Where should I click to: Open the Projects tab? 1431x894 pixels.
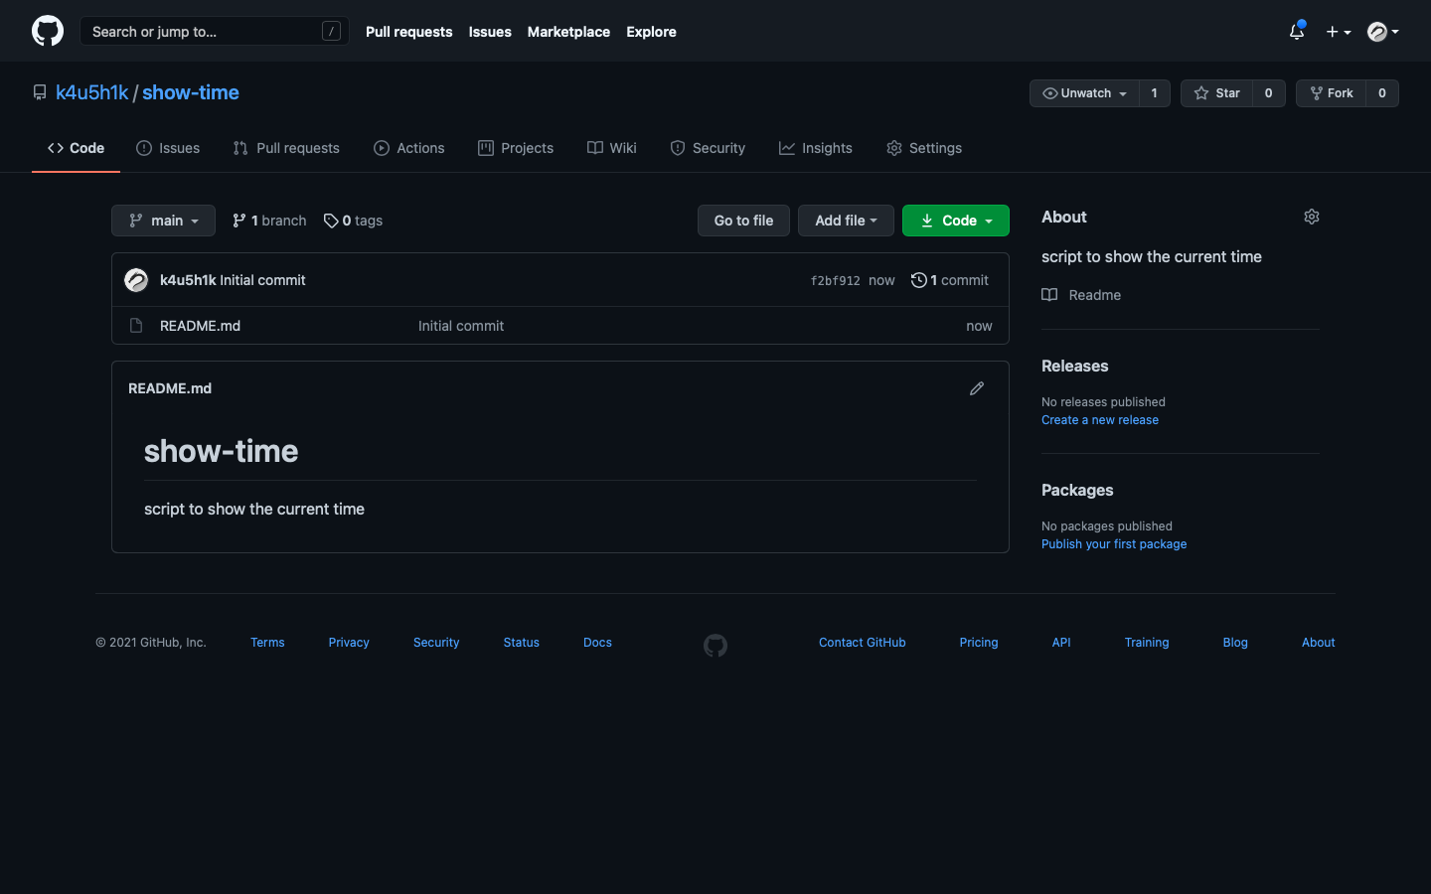[x=516, y=148]
